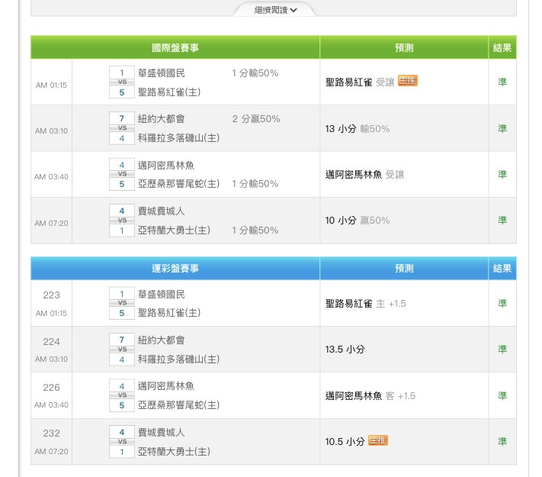Click the 邁阿密馬林魚 受讓 prediction

coord(364,175)
